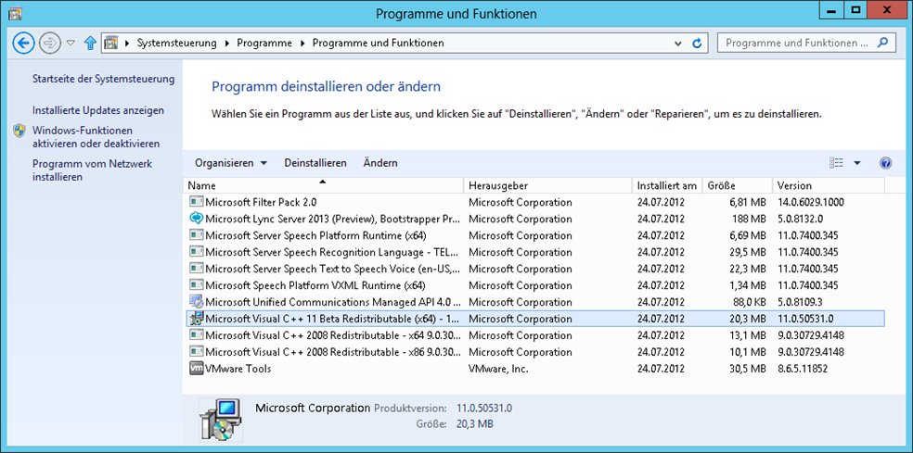
Task: Click Programm vom Netzwerk installieren link
Action: (92, 170)
